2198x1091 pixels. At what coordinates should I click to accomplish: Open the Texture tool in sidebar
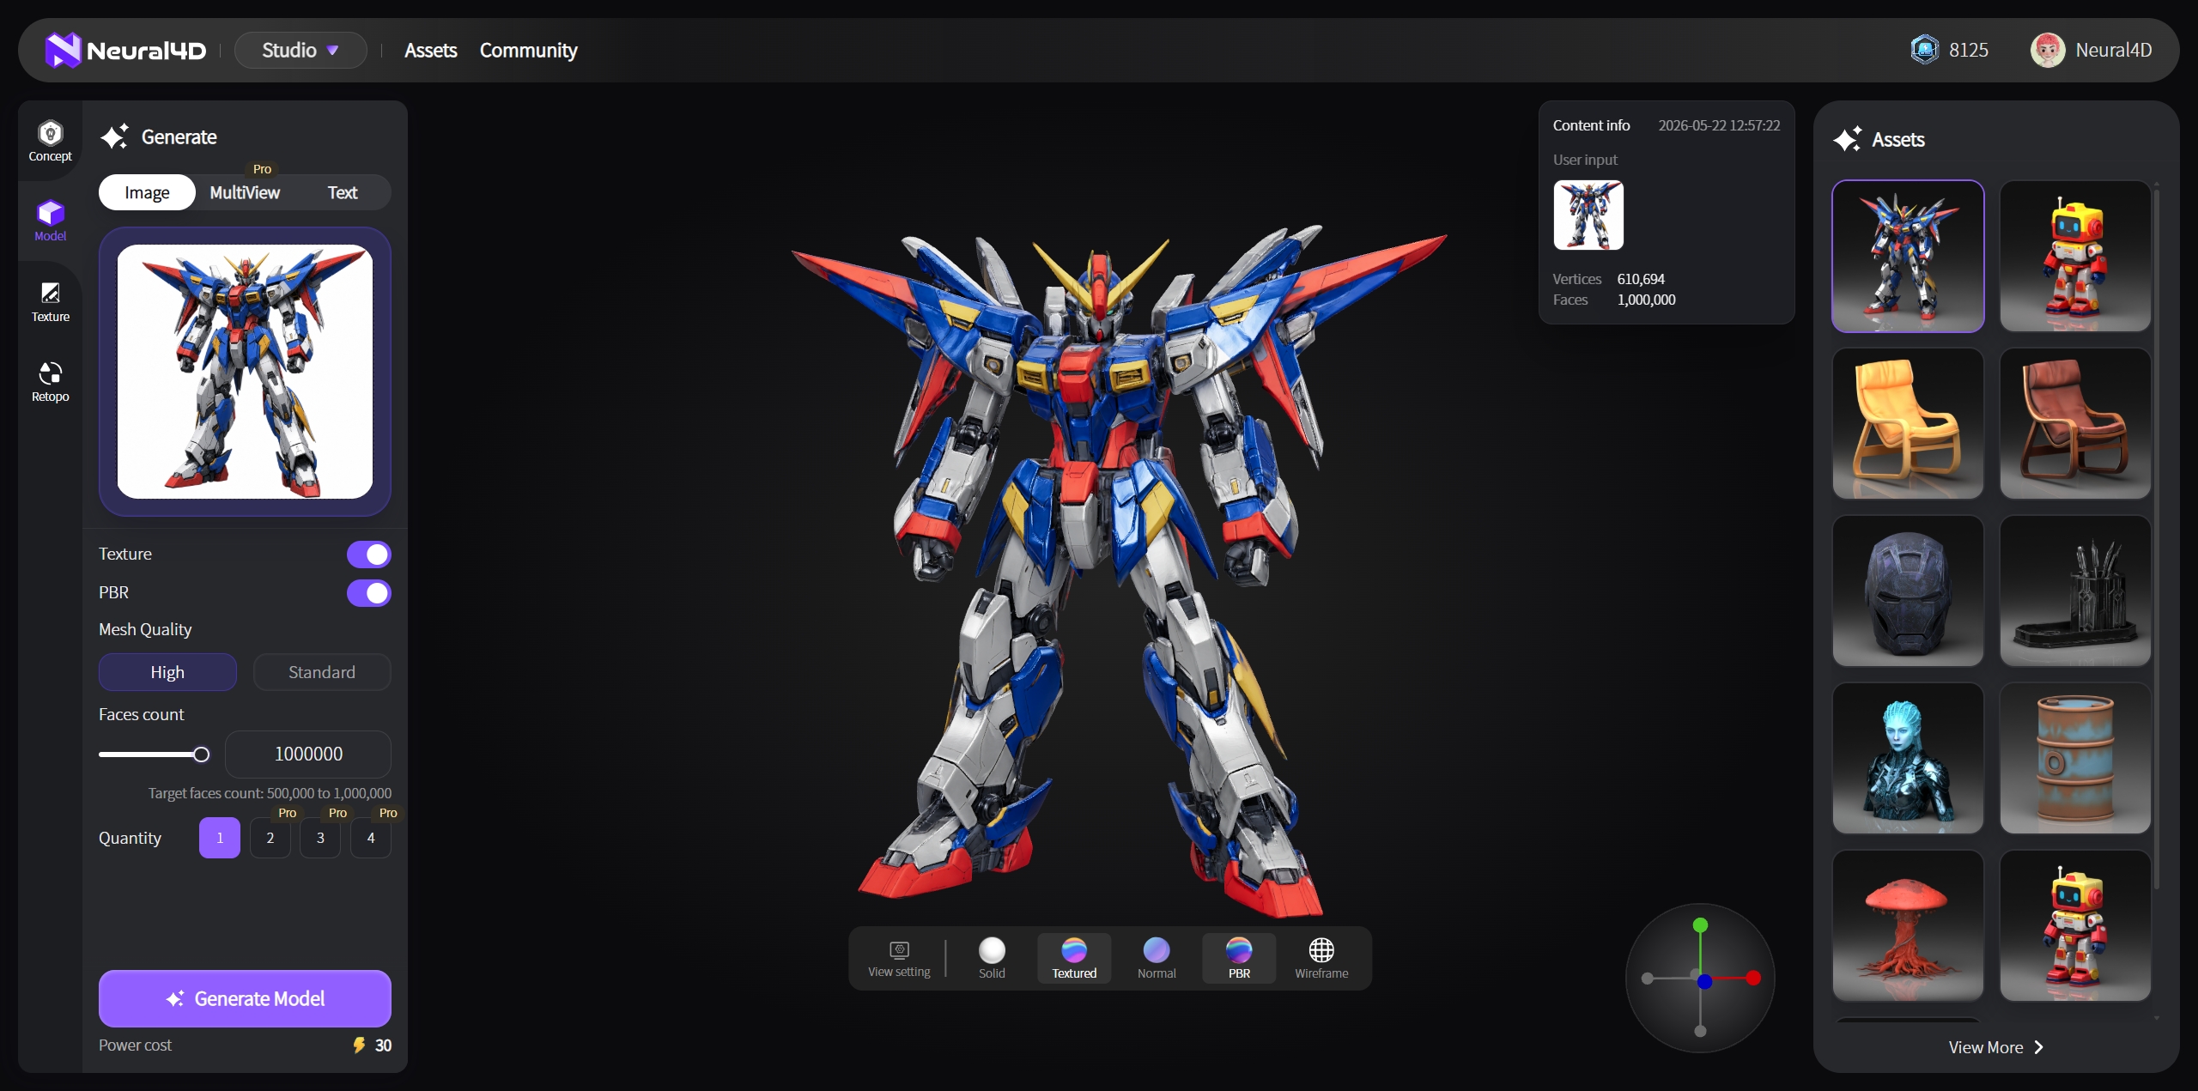tap(50, 303)
